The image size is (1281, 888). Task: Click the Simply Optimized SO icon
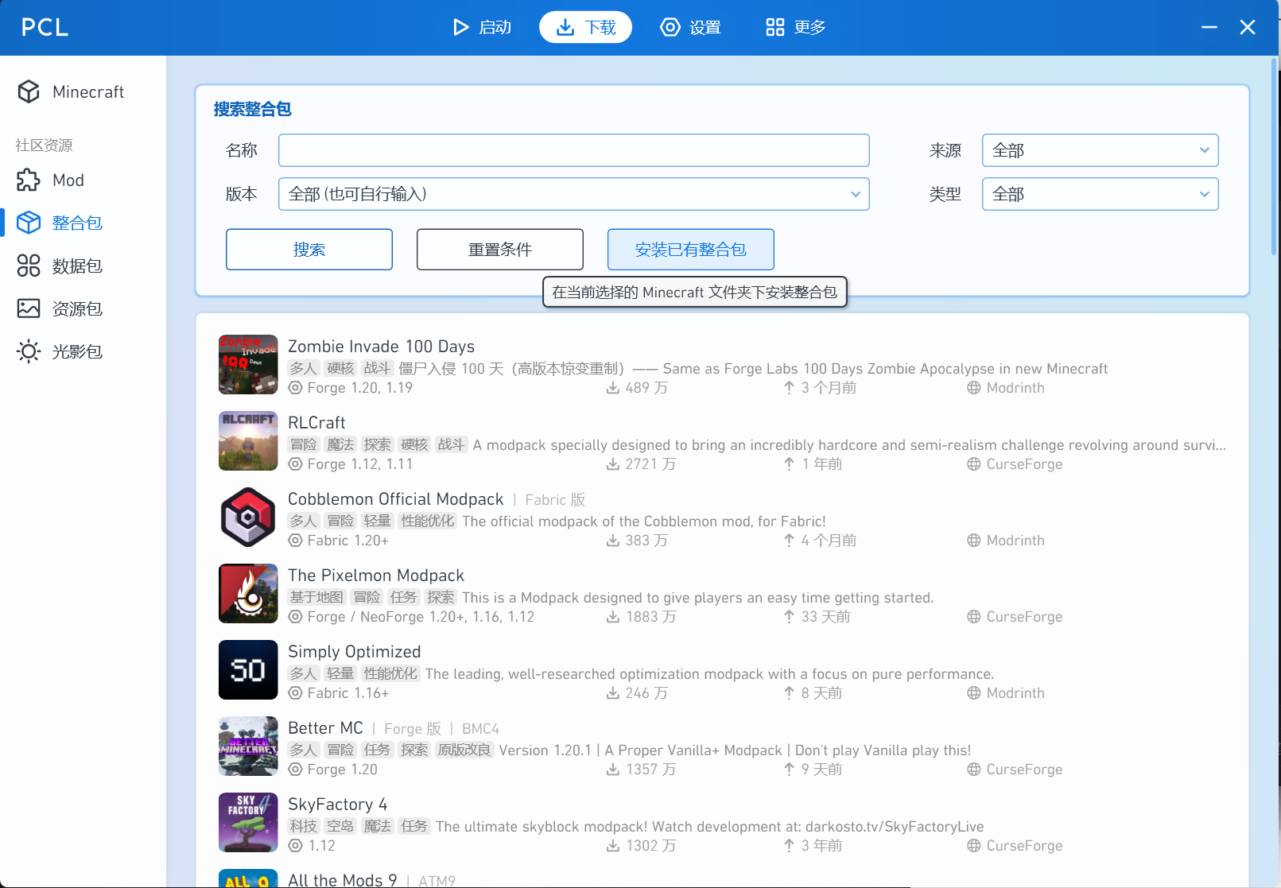click(x=248, y=670)
